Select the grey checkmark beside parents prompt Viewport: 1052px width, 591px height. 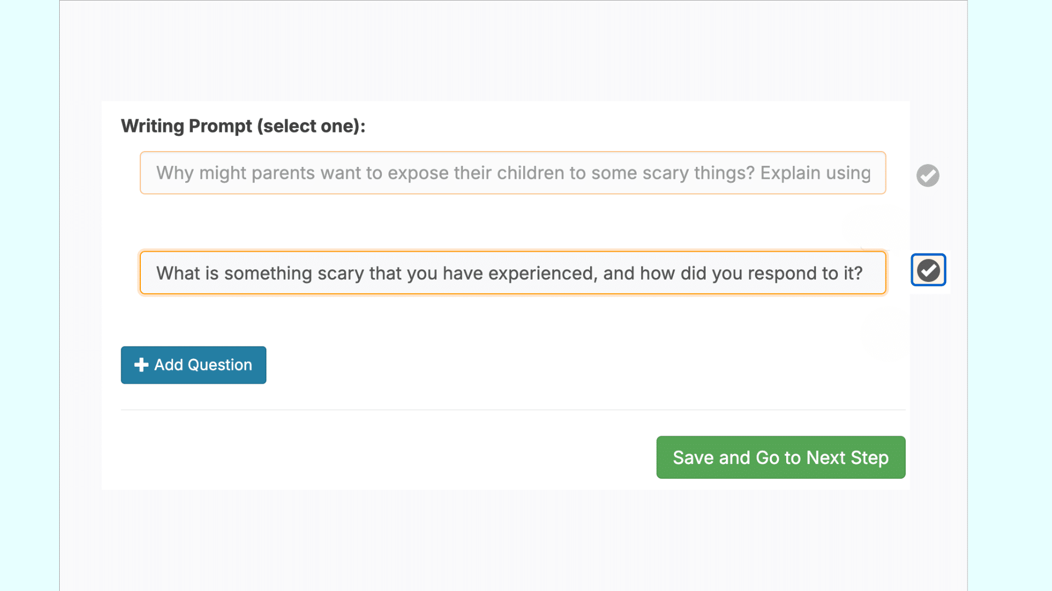point(928,176)
